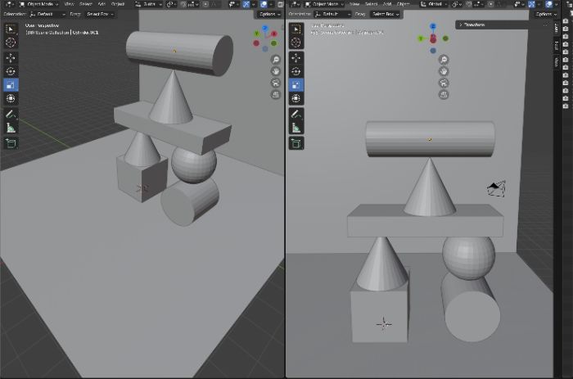Select the Rotate tool in left viewport
This screenshot has width=573, height=379.
click(x=11, y=71)
